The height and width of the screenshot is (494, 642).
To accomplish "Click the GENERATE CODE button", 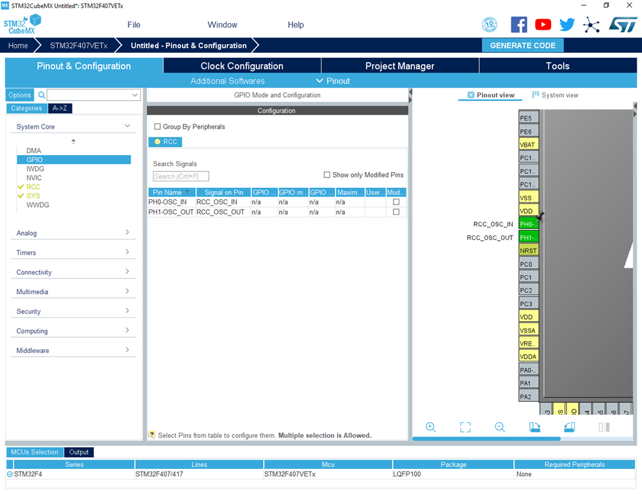I will [x=523, y=46].
